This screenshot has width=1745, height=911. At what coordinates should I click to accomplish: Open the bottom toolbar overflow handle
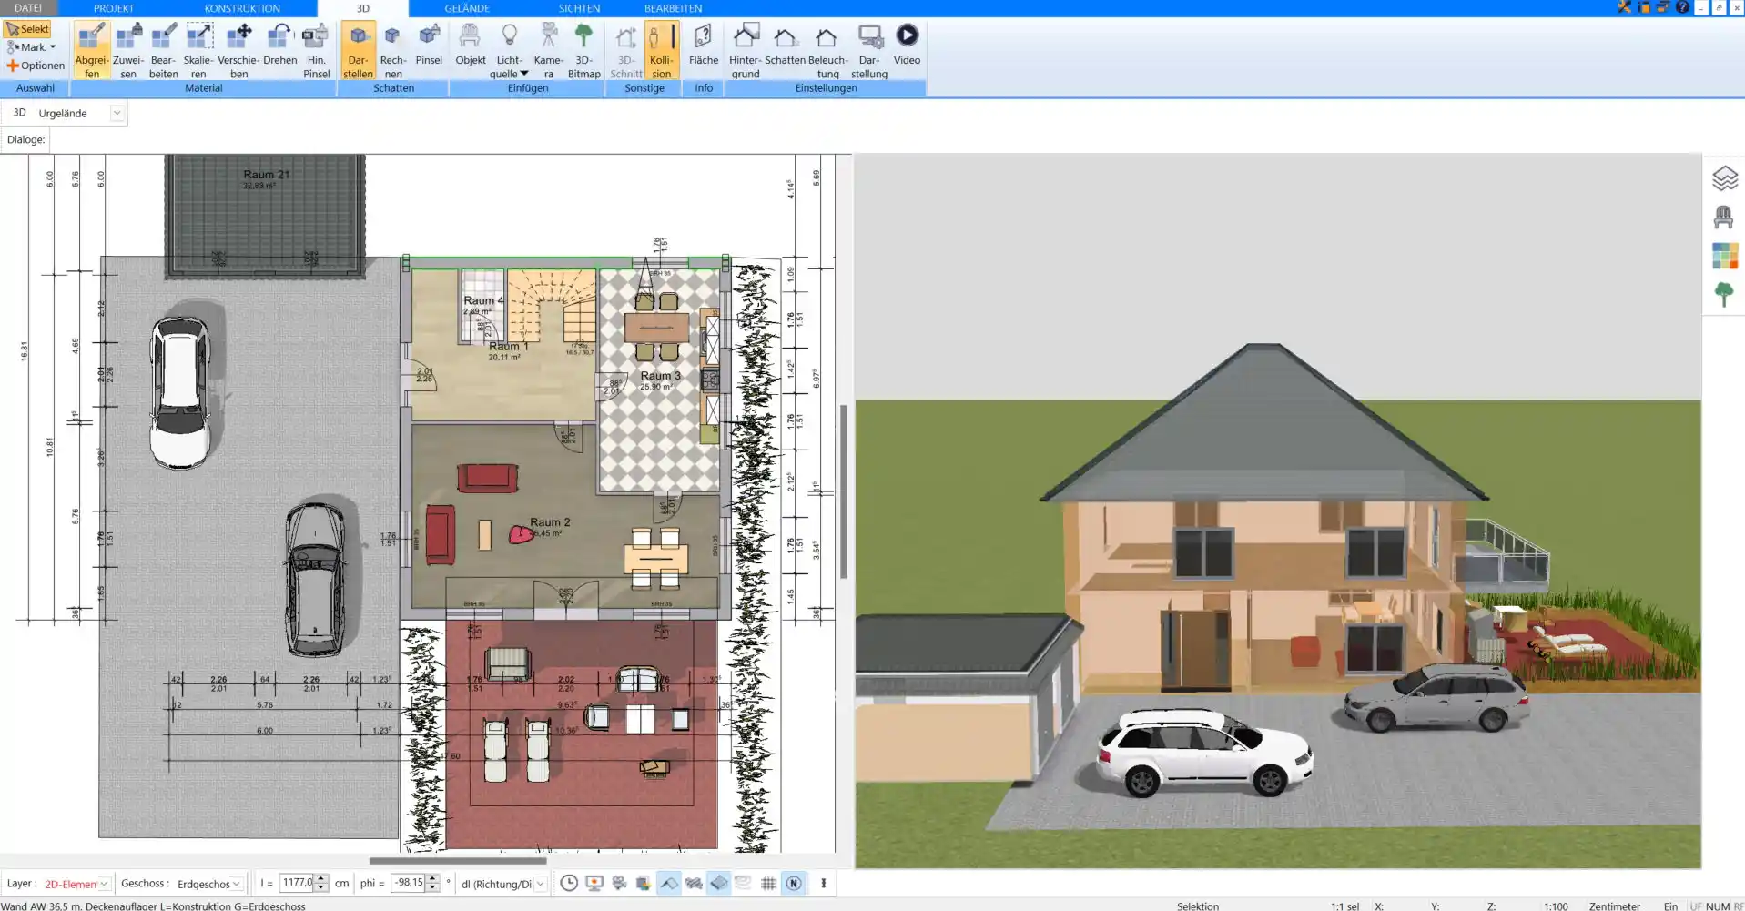coord(824,883)
